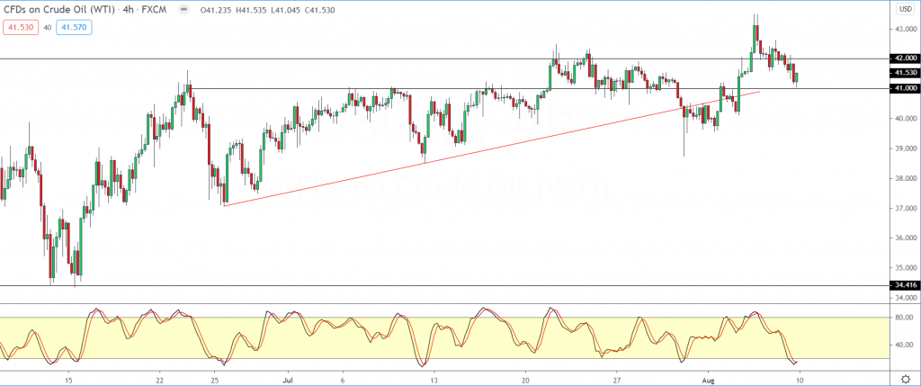
Task: Click the blue 41.570 buy price button
Action: 74,27
